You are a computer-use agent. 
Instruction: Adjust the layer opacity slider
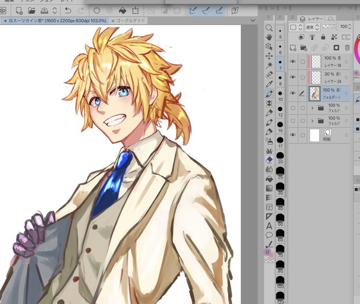(330, 26)
